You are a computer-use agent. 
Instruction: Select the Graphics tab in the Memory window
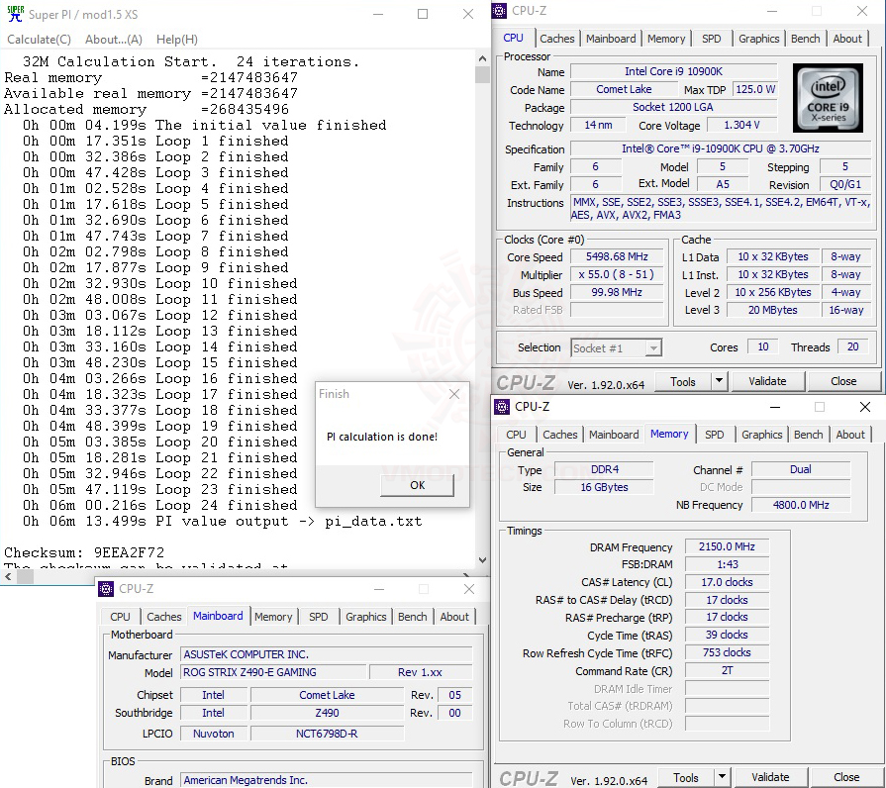(x=761, y=434)
